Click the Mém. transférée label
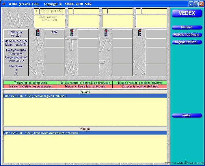The height and width of the screenshot is (166, 205). pos(16,45)
